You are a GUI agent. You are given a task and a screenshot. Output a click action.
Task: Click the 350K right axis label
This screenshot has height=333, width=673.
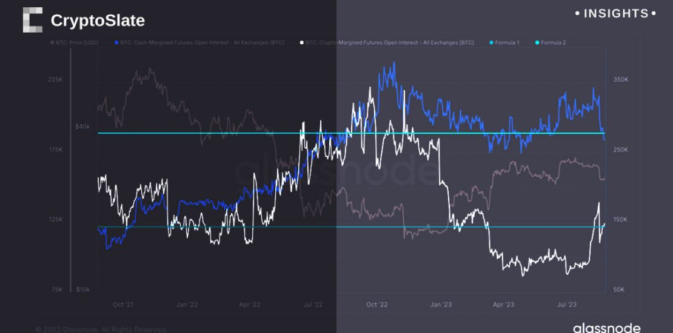point(621,80)
